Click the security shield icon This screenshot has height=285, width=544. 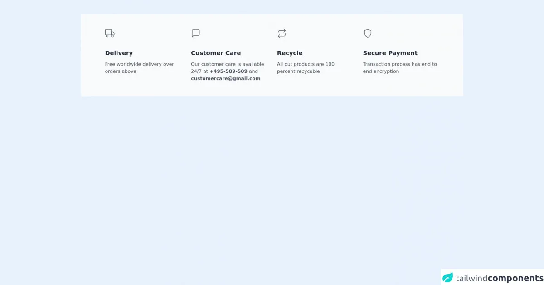(x=368, y=33)
